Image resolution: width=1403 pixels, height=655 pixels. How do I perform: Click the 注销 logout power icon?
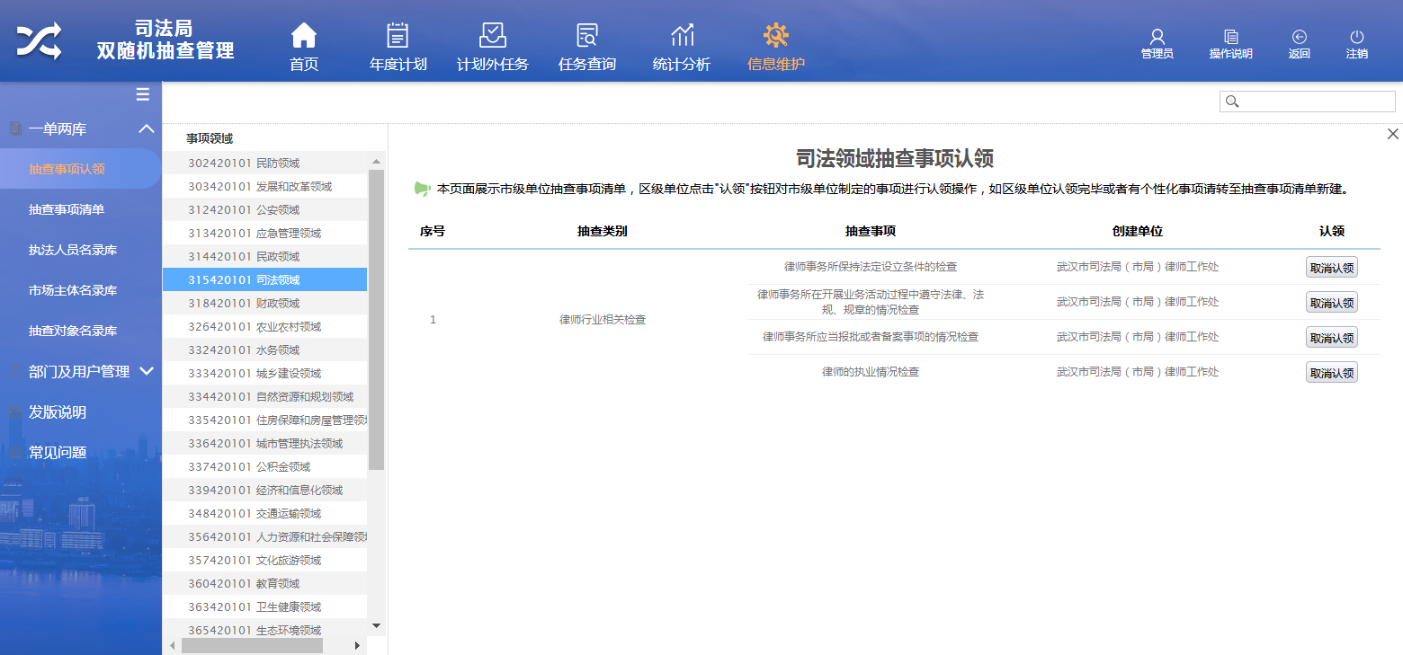click(x=1357, y=37)
